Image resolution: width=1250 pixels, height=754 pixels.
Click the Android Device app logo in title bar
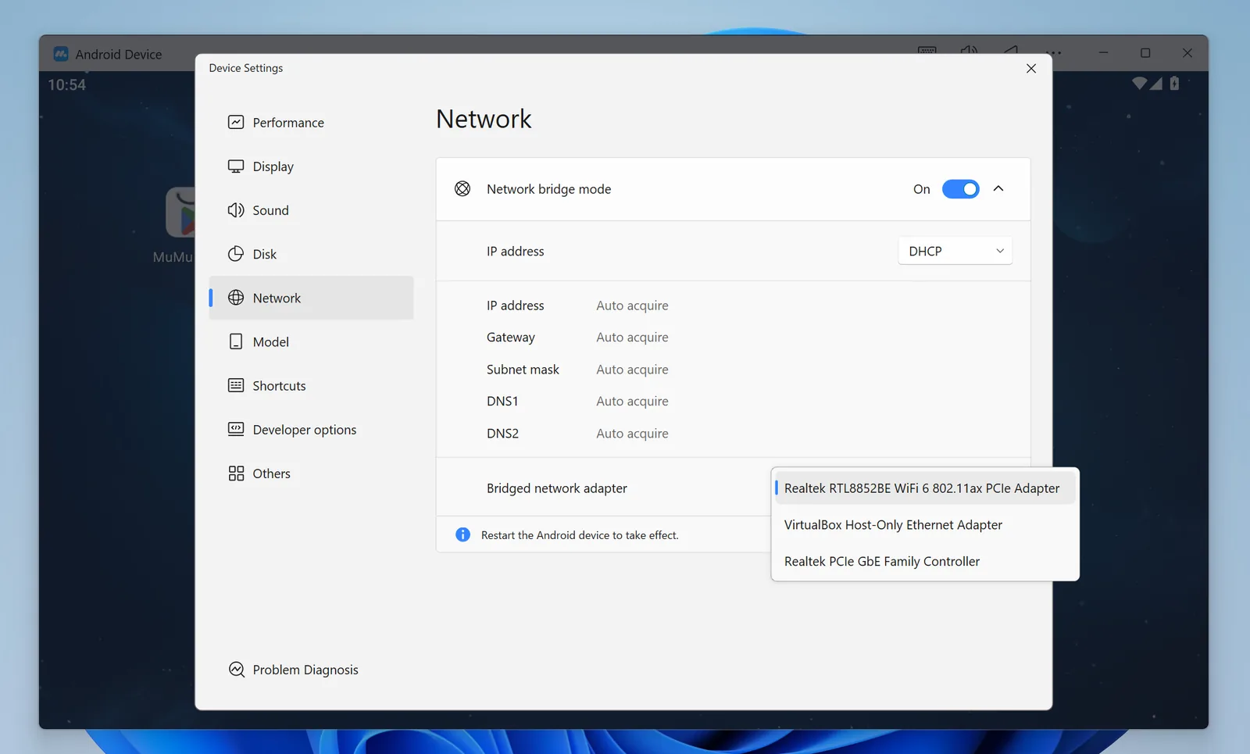point(61,54)
